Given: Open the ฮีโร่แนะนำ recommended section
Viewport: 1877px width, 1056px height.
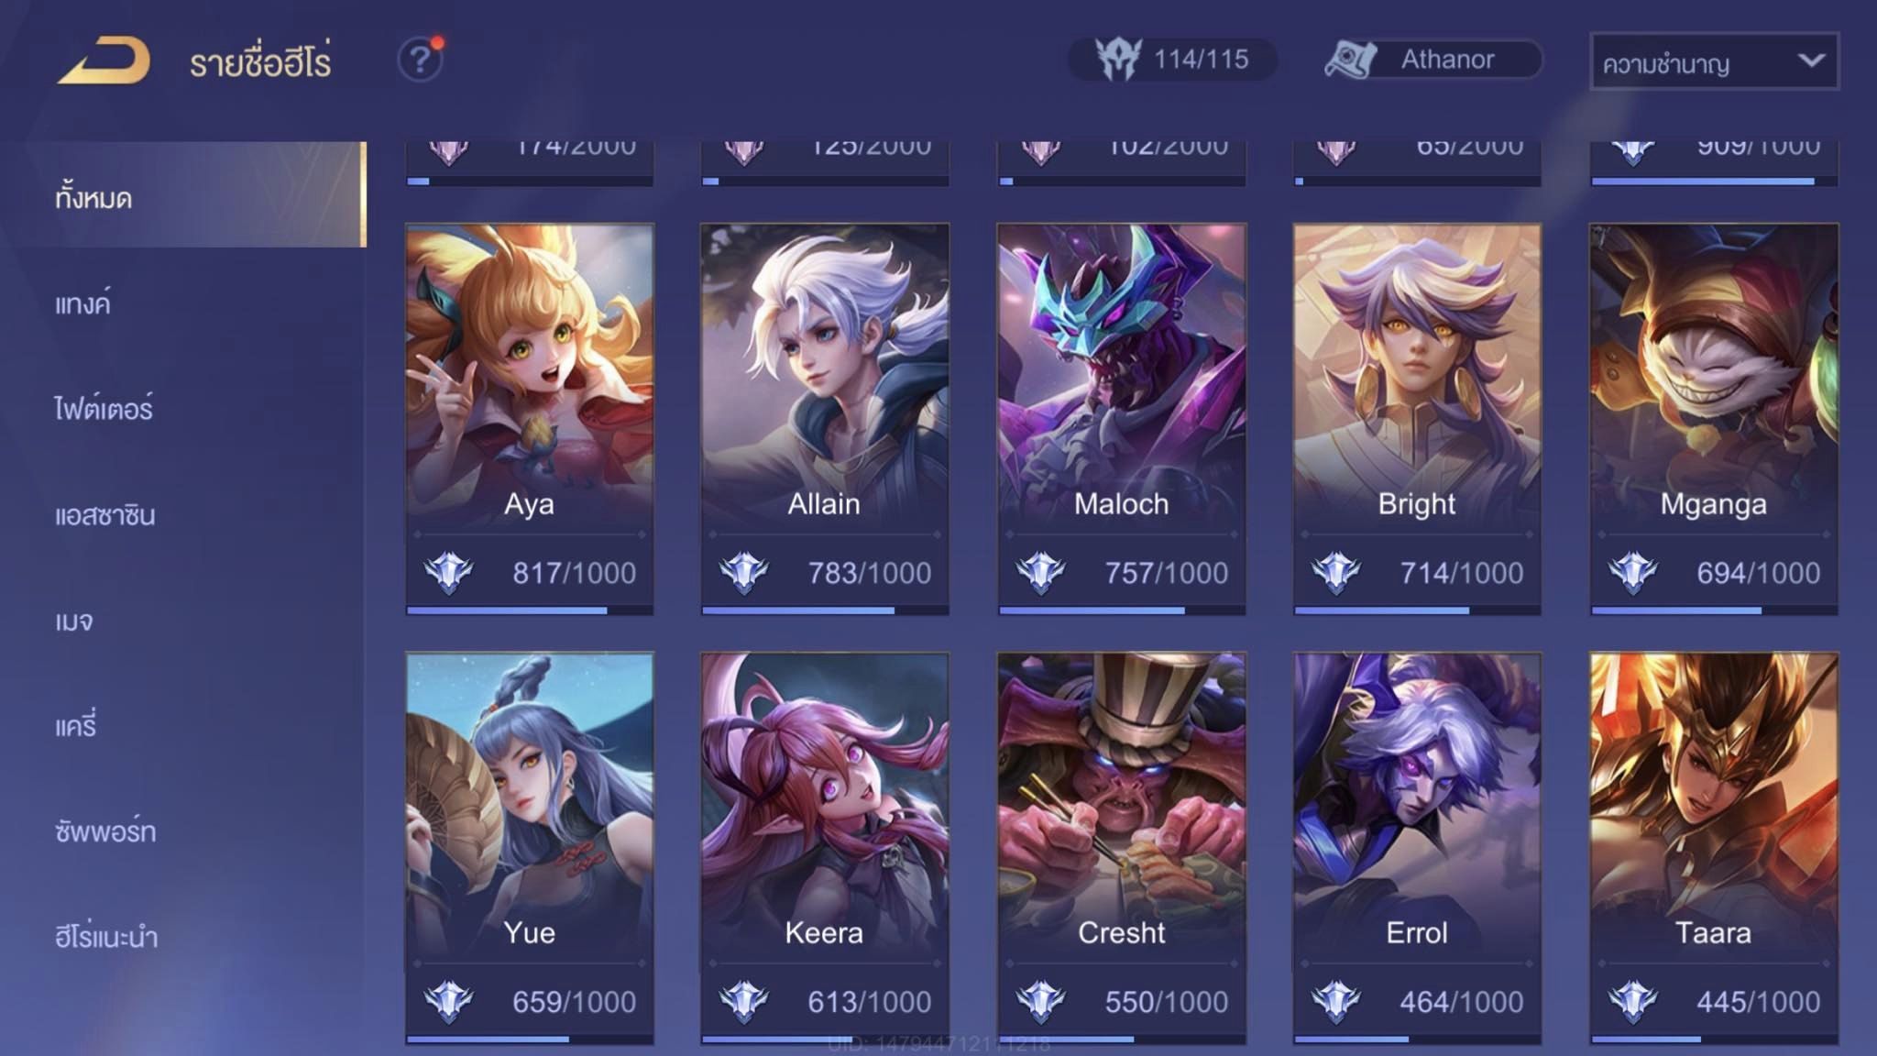Looking at the screenshot, I should coord(105,937).
